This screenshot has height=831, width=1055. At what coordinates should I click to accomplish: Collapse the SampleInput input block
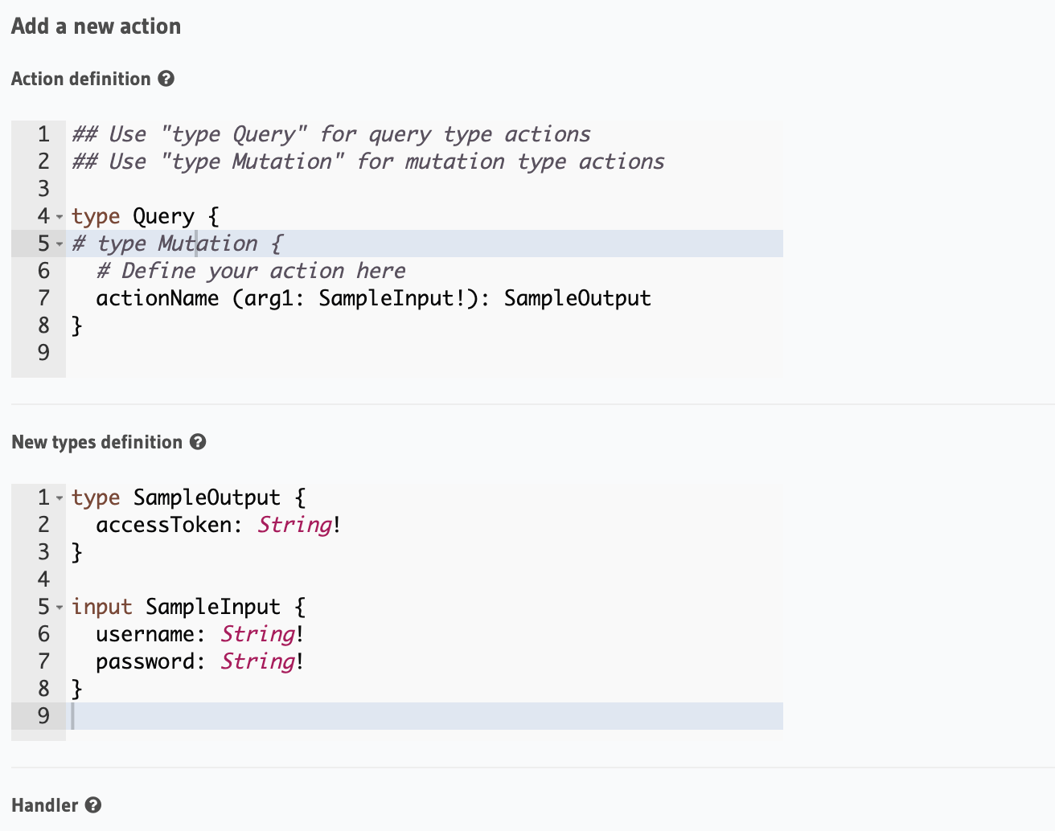point(61,608)
